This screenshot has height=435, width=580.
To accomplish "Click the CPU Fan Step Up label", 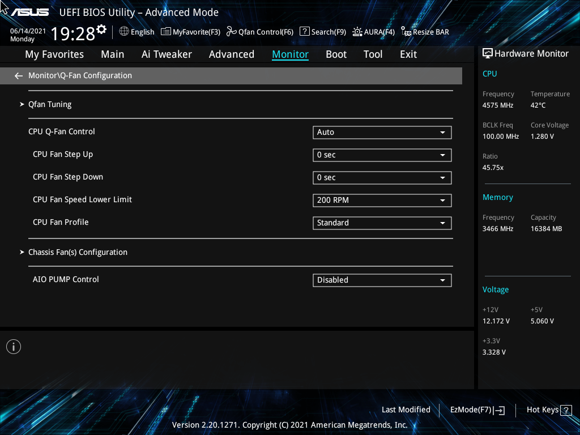I will point(63,155).
